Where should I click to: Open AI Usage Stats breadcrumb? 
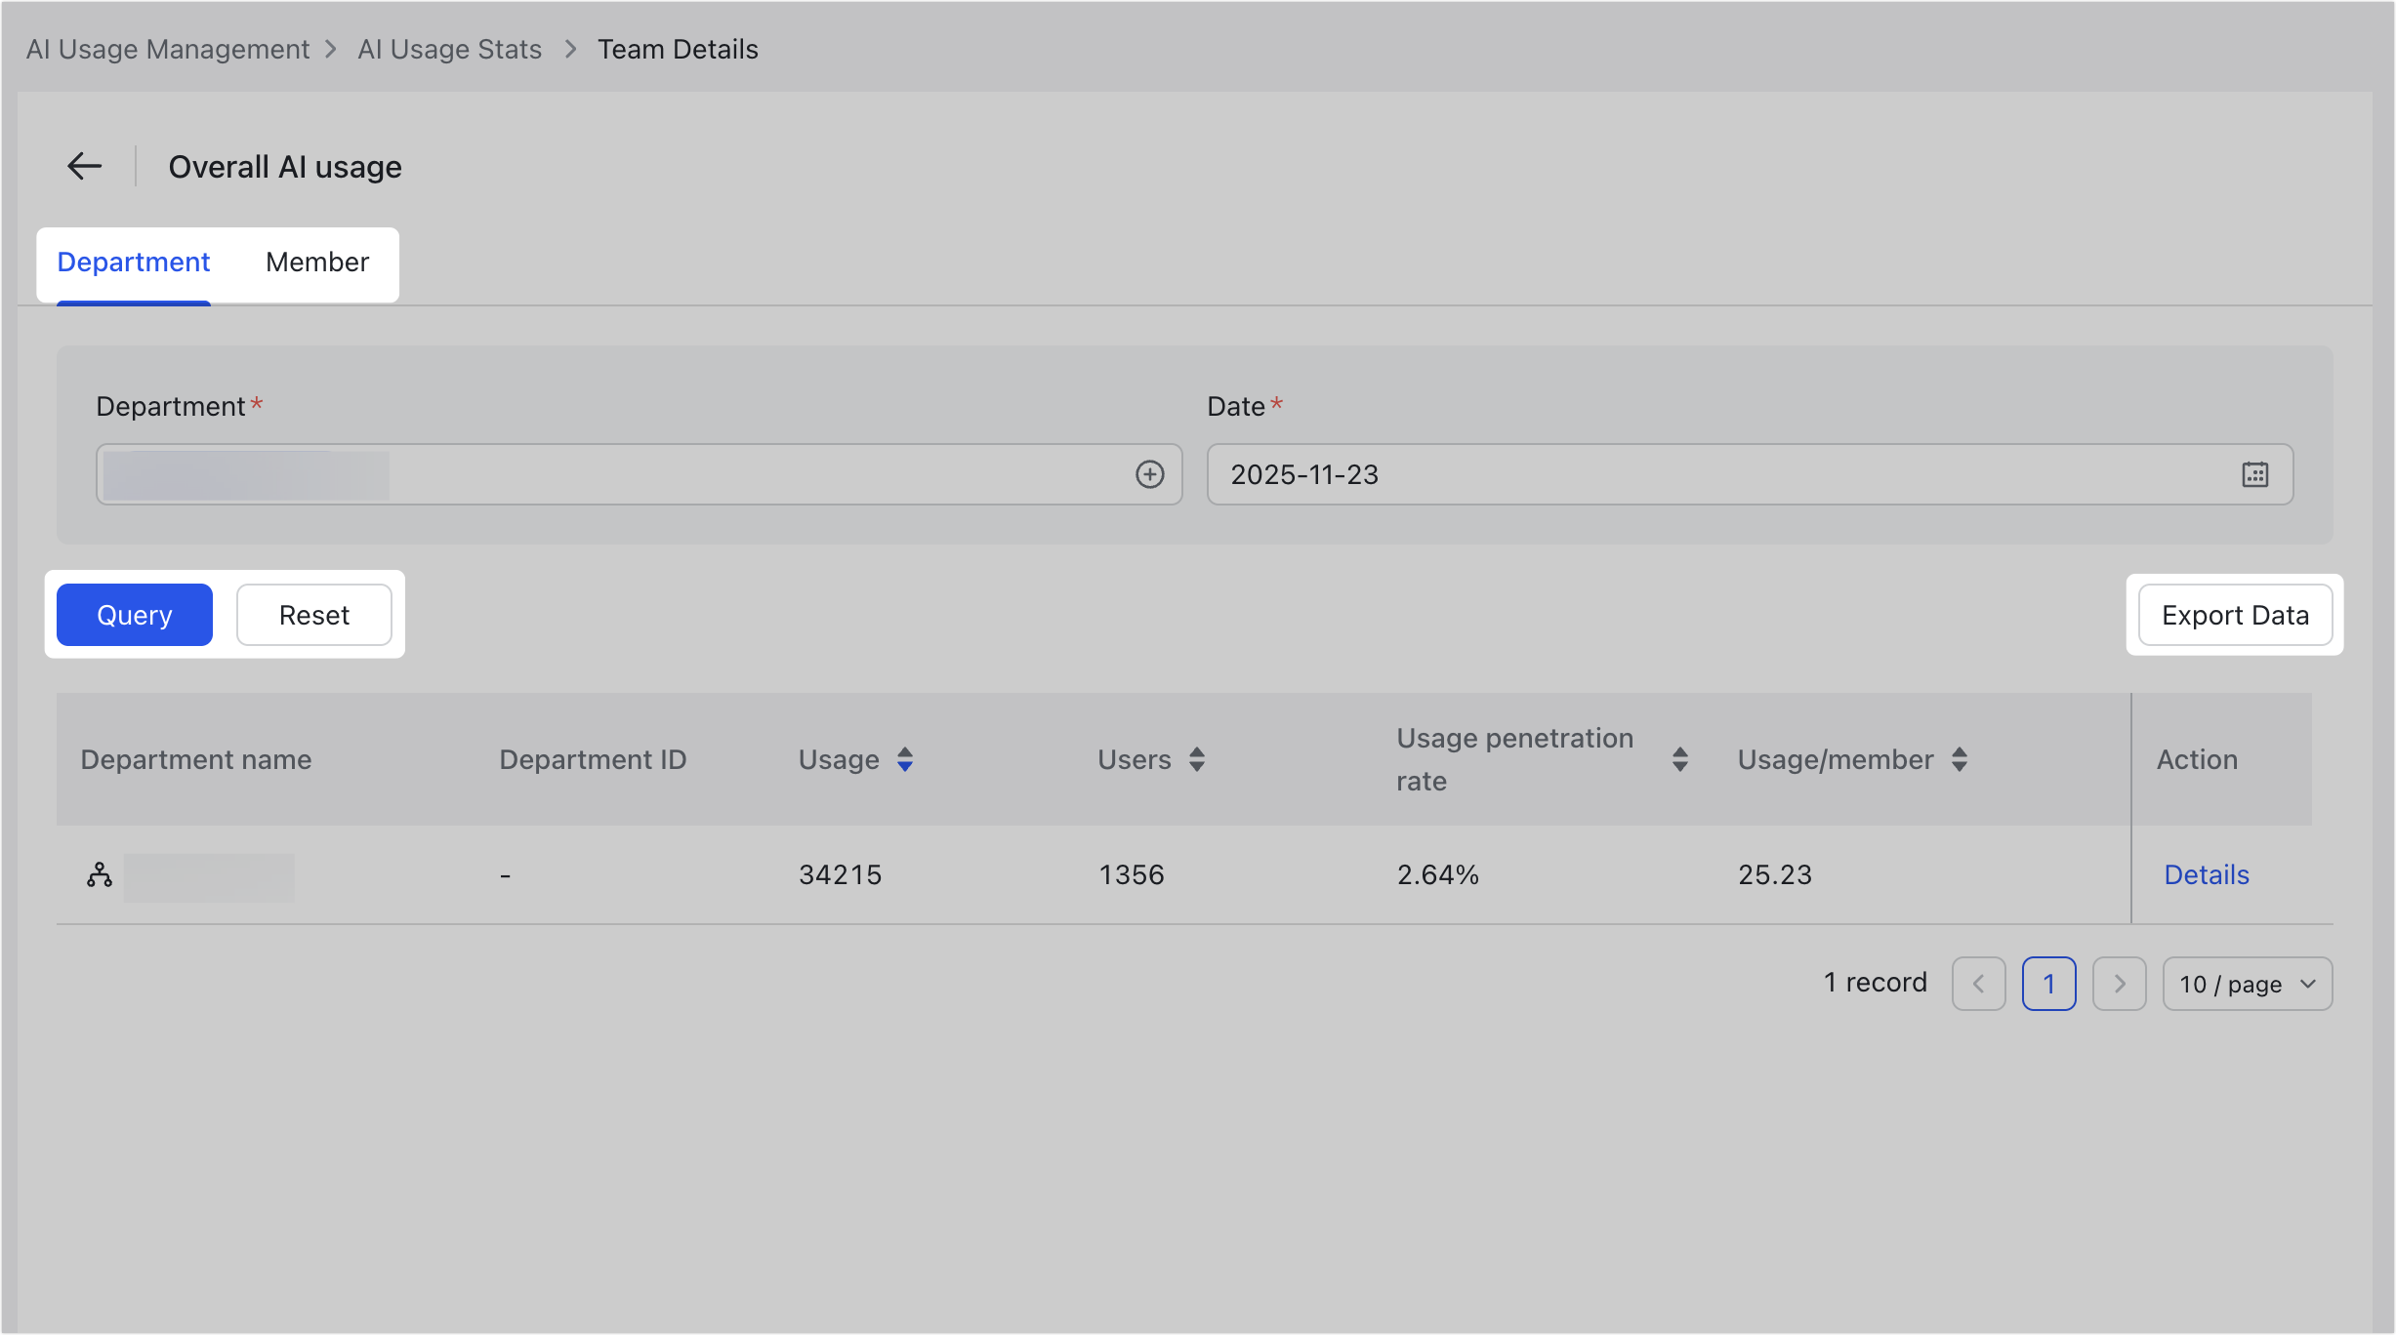[449, 49]
